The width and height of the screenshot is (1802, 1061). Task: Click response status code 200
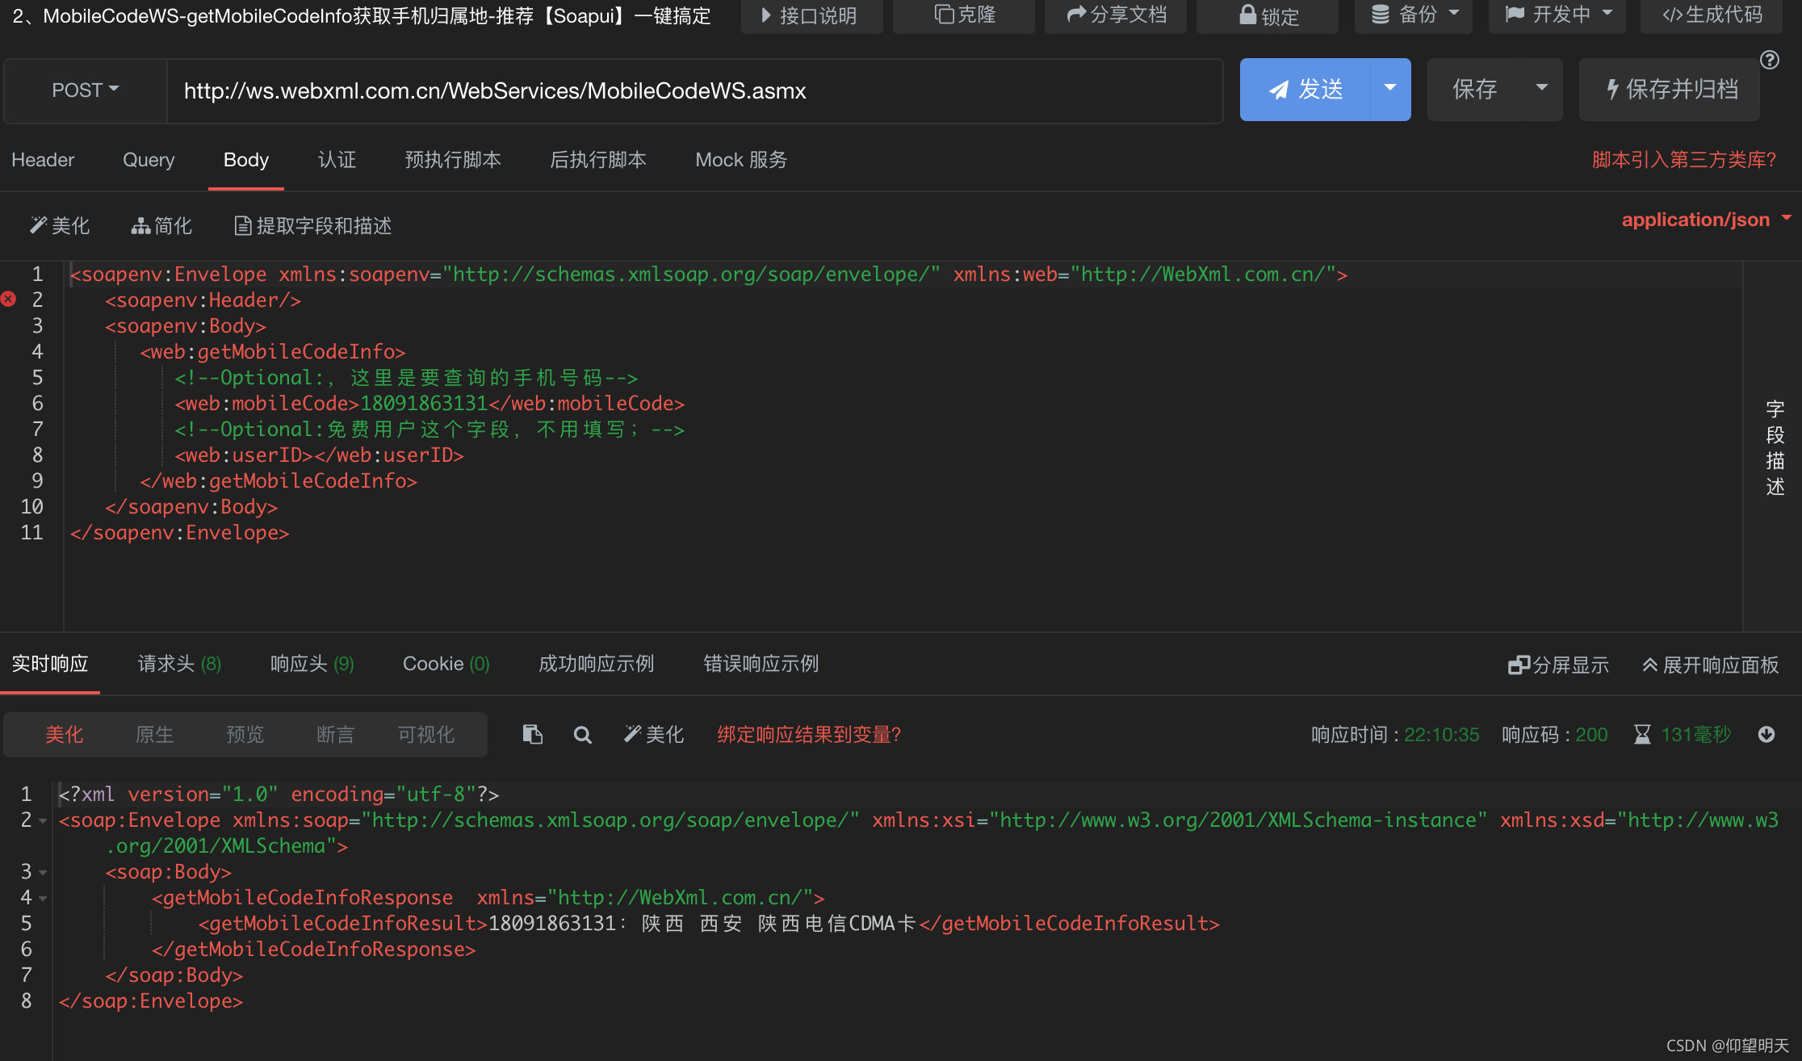pyautogui.click(x=1591, y=735)
